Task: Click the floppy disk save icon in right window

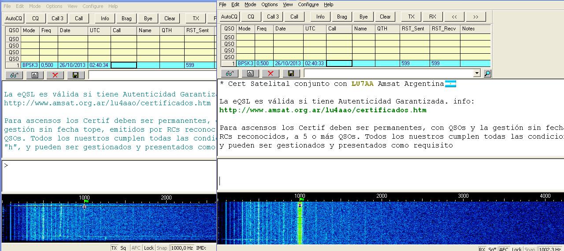Action: pyautogui.click(x=291, y=74)
